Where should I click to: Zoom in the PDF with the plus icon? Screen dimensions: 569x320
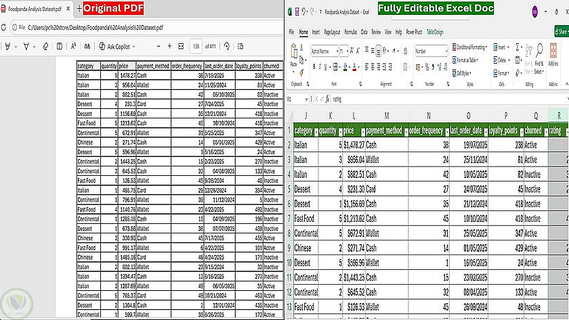(x=169, y=46)
